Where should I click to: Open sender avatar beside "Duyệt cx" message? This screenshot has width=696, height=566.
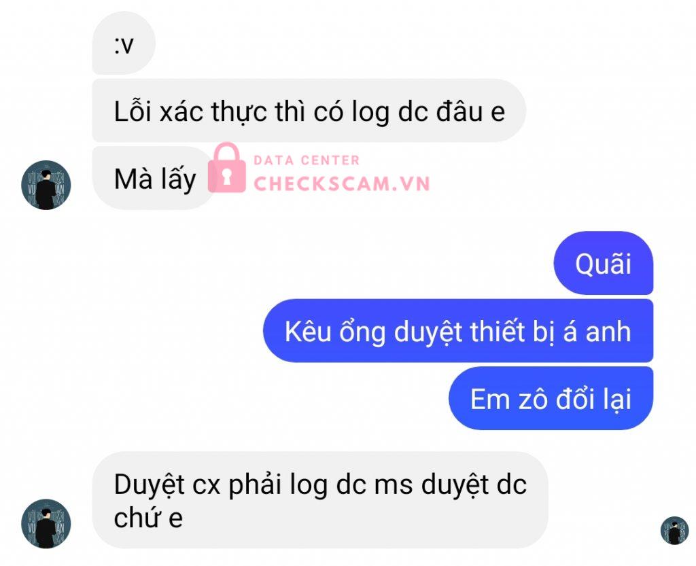(x=46, y=524)
